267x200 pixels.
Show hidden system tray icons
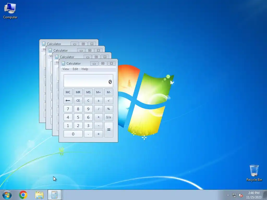228,195
